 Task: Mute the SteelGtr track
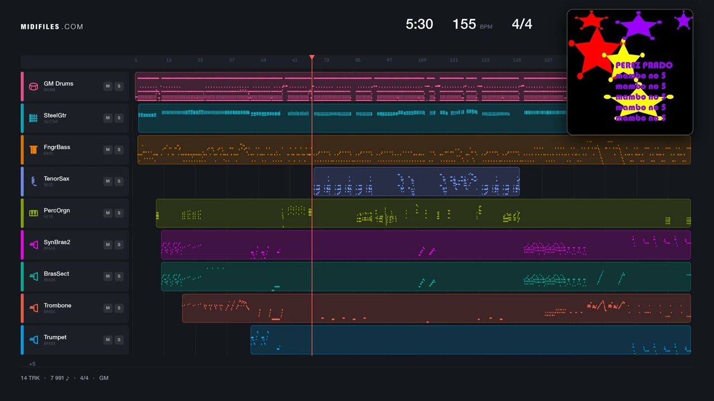[x=108, y=118]
